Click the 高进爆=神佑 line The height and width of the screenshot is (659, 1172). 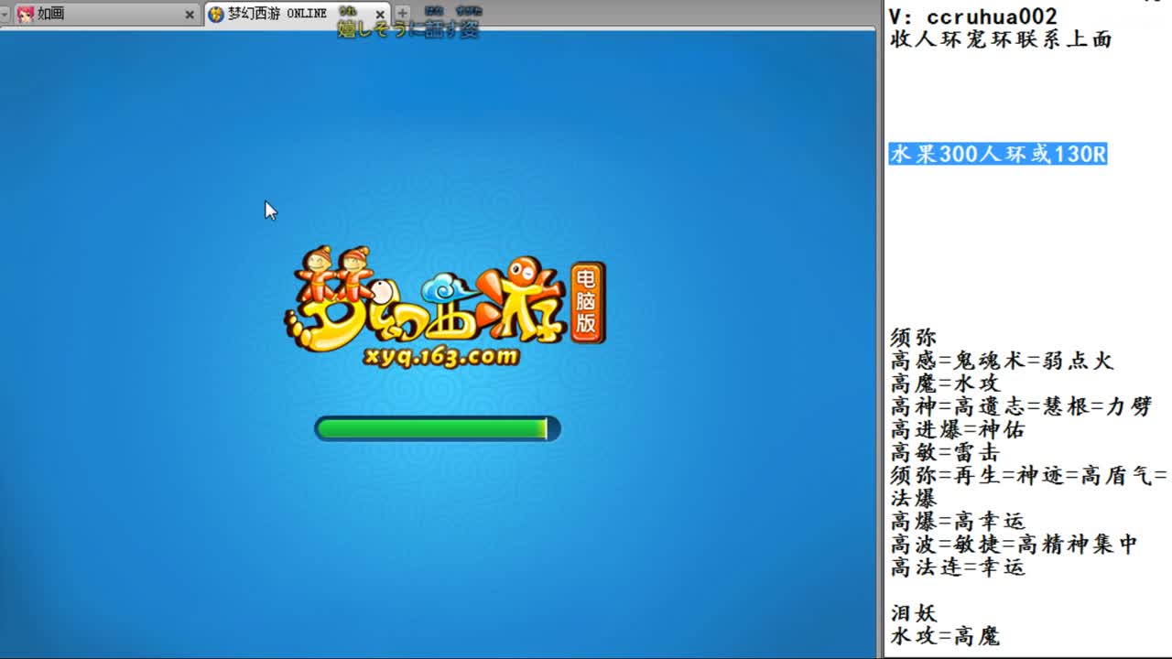click(958, 429)
